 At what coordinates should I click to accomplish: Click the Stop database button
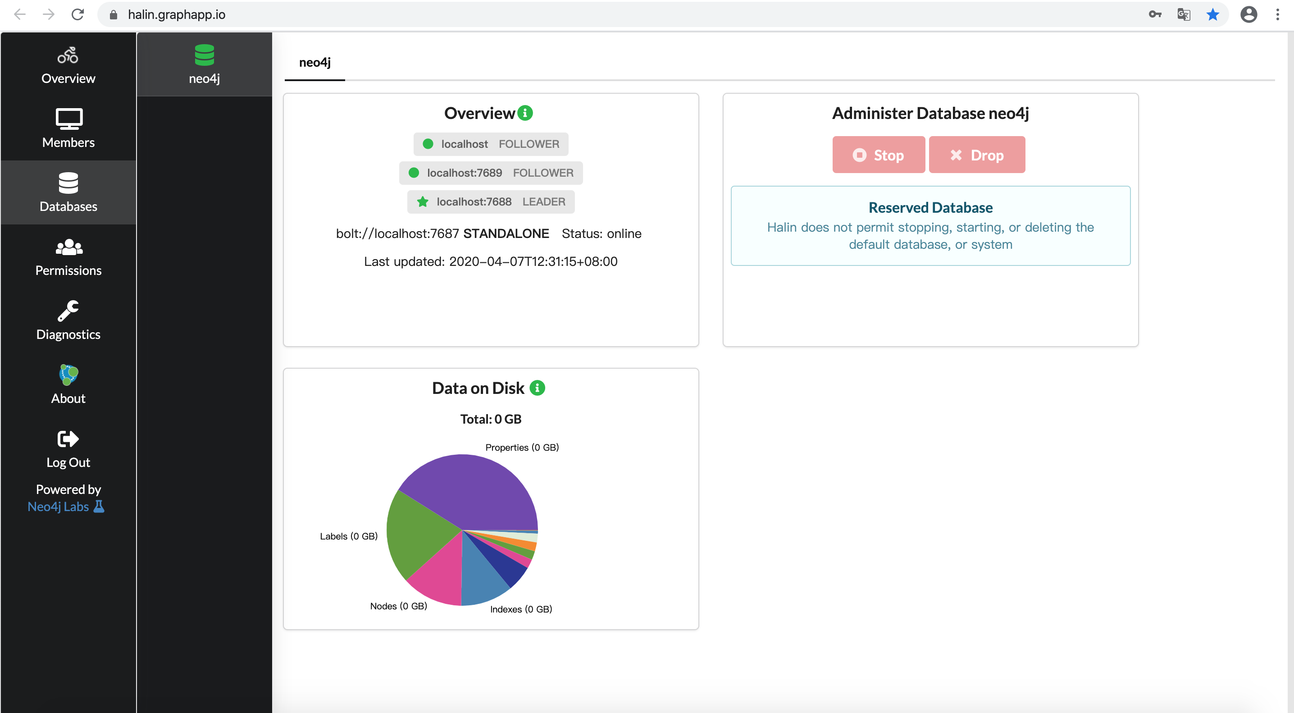click(x=879, y=155)
